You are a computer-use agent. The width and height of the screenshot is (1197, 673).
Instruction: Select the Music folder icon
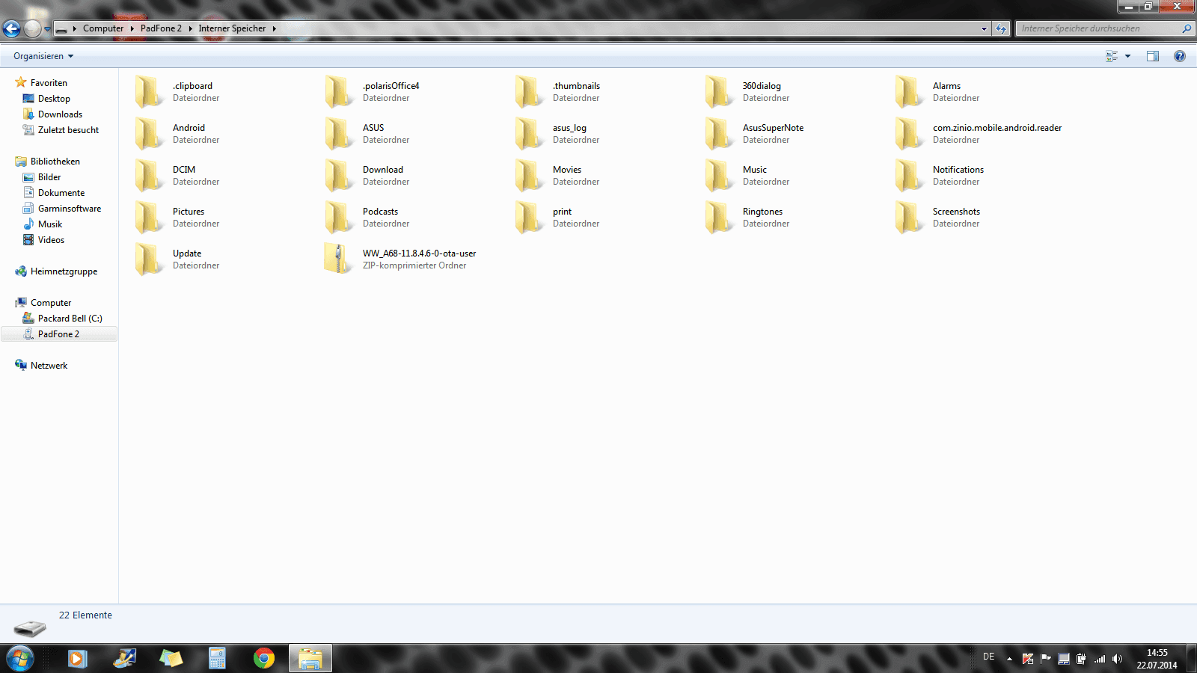(x=720, y=176)
